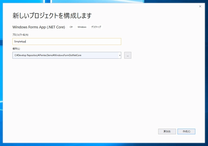Focus the SimpleApp project name field
Viewport: 208px width, 146px height.
(x=67, y=42)
